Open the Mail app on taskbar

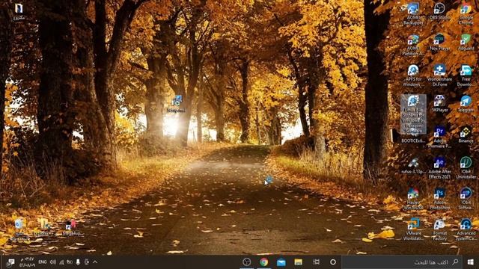(281, 262)
